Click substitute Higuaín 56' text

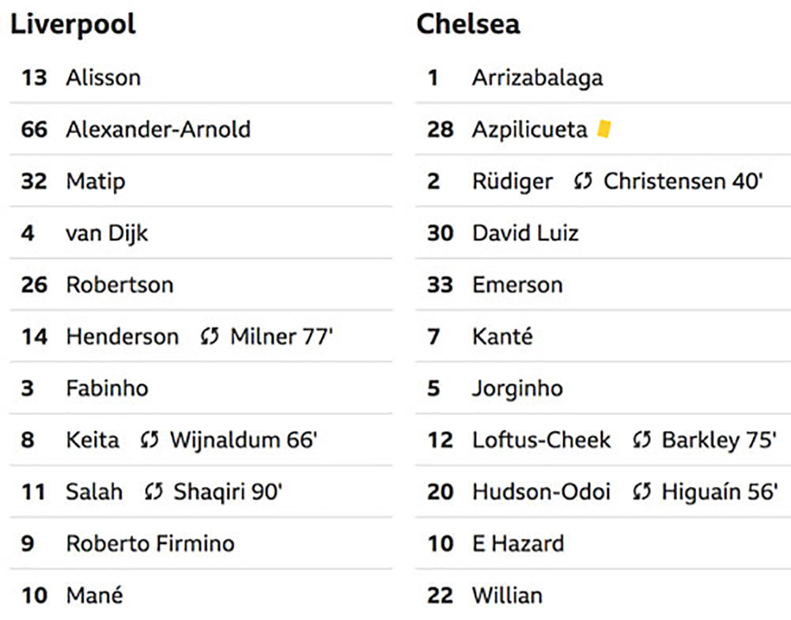[720, 492]
